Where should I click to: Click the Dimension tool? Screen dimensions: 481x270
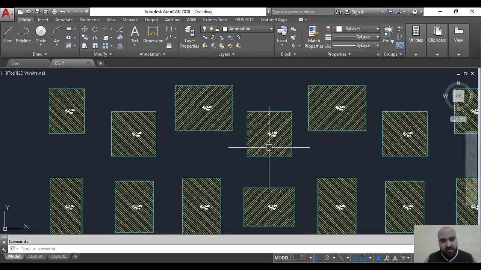pyautogui.click(x=153, y=34)
